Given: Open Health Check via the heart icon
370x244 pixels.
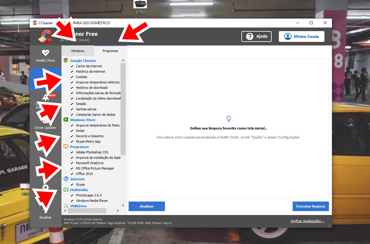Looking at the screenshot, I should pyautogui.click(x=46, y=53).
